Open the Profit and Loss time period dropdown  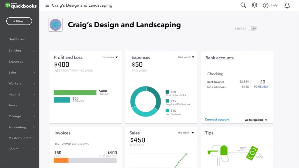(109, 57)
